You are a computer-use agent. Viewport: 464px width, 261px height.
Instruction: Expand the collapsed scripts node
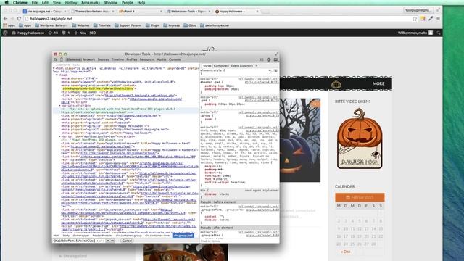59,106
